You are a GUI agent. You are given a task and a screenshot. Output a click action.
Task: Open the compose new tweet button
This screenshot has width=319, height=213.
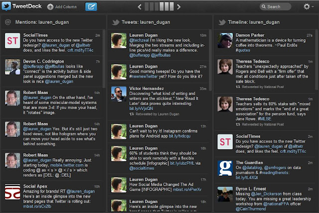pyautogui.click(x=91, y=7)
